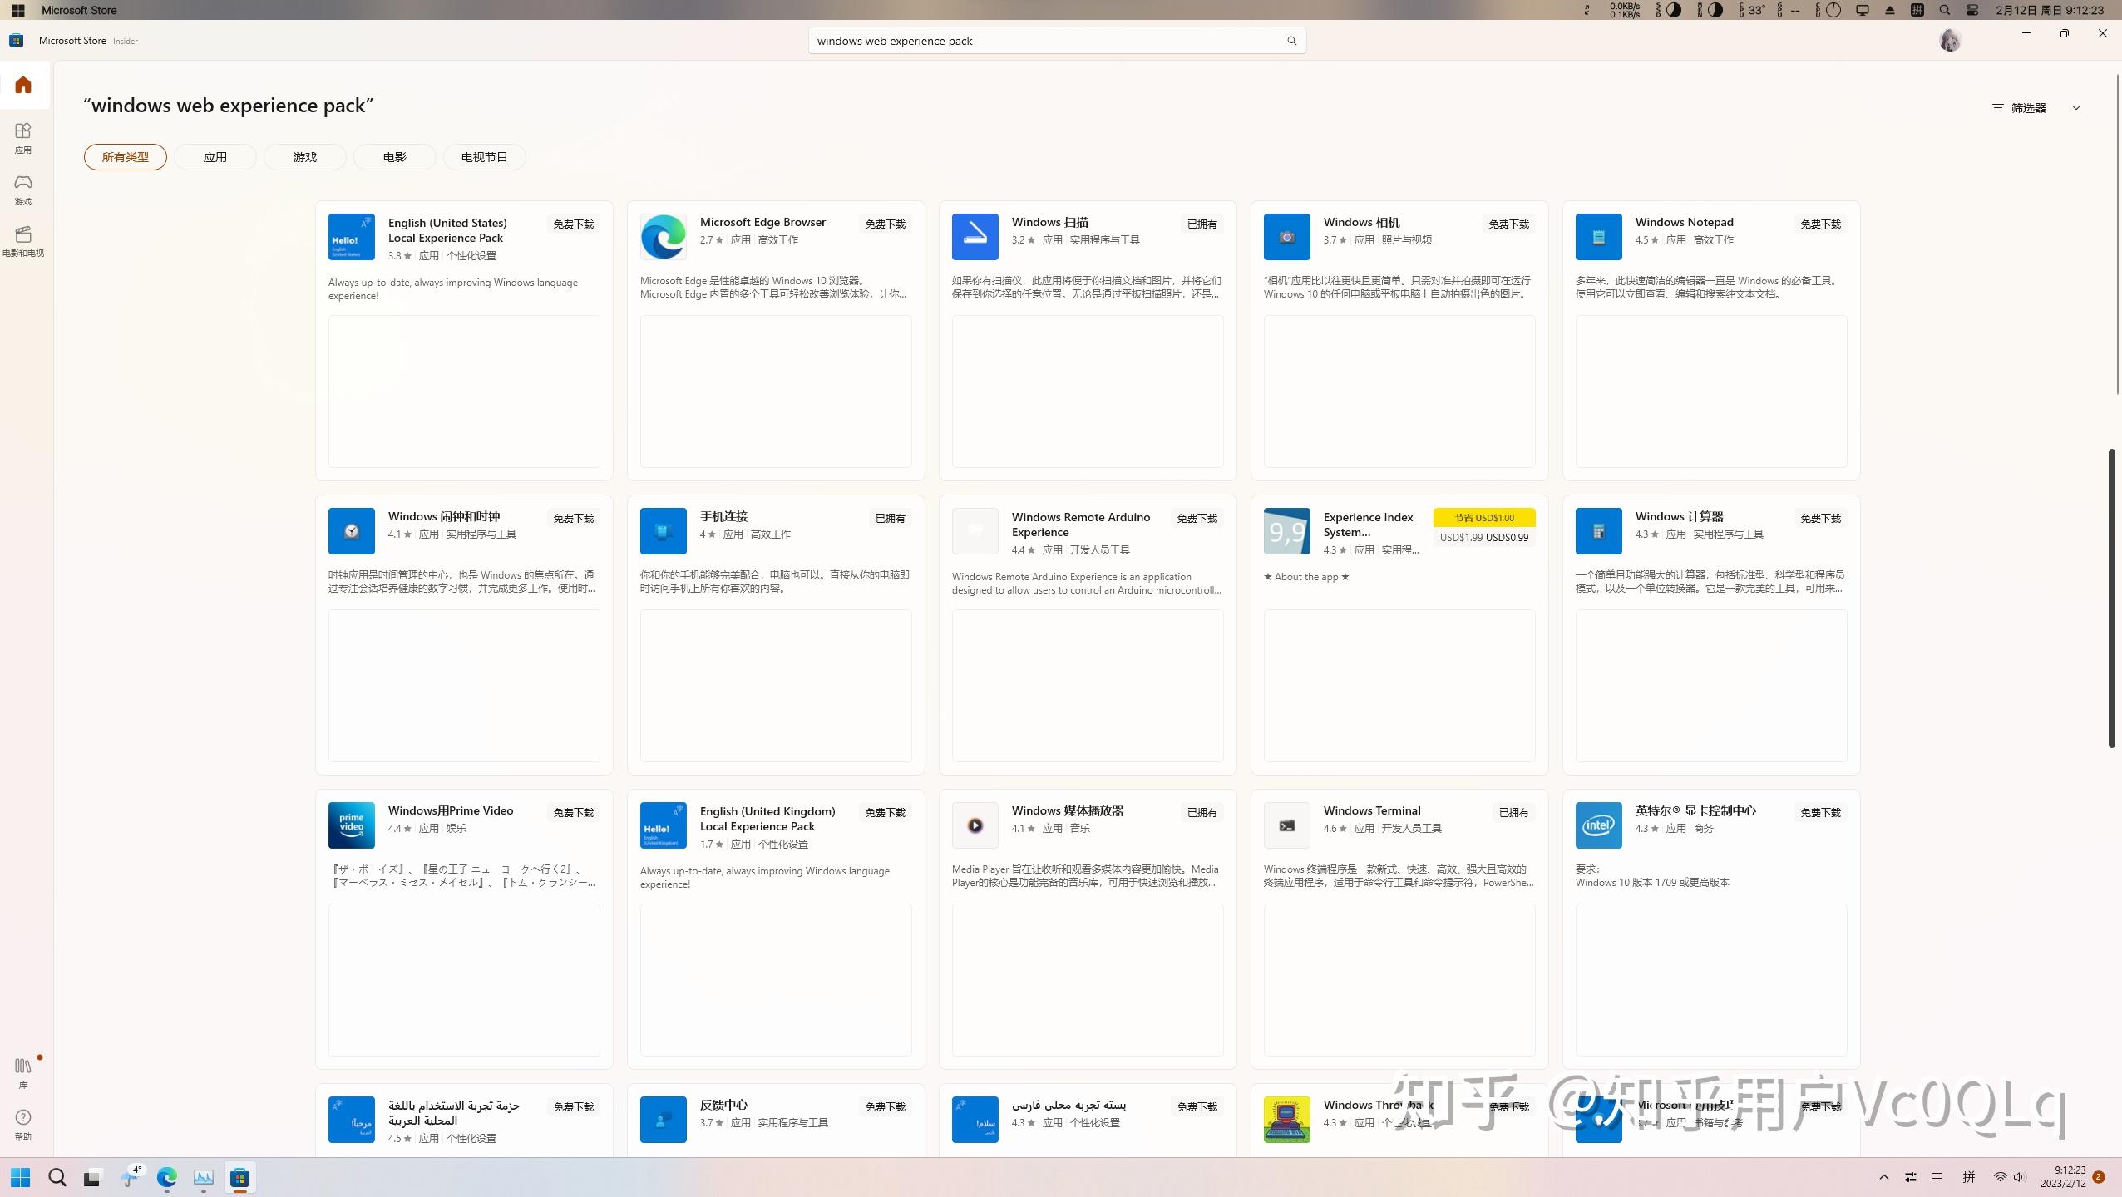Click the Windows 闹钟和时钟 app icon
The image size is (2122, 1197).
click(x=351, y=531)
